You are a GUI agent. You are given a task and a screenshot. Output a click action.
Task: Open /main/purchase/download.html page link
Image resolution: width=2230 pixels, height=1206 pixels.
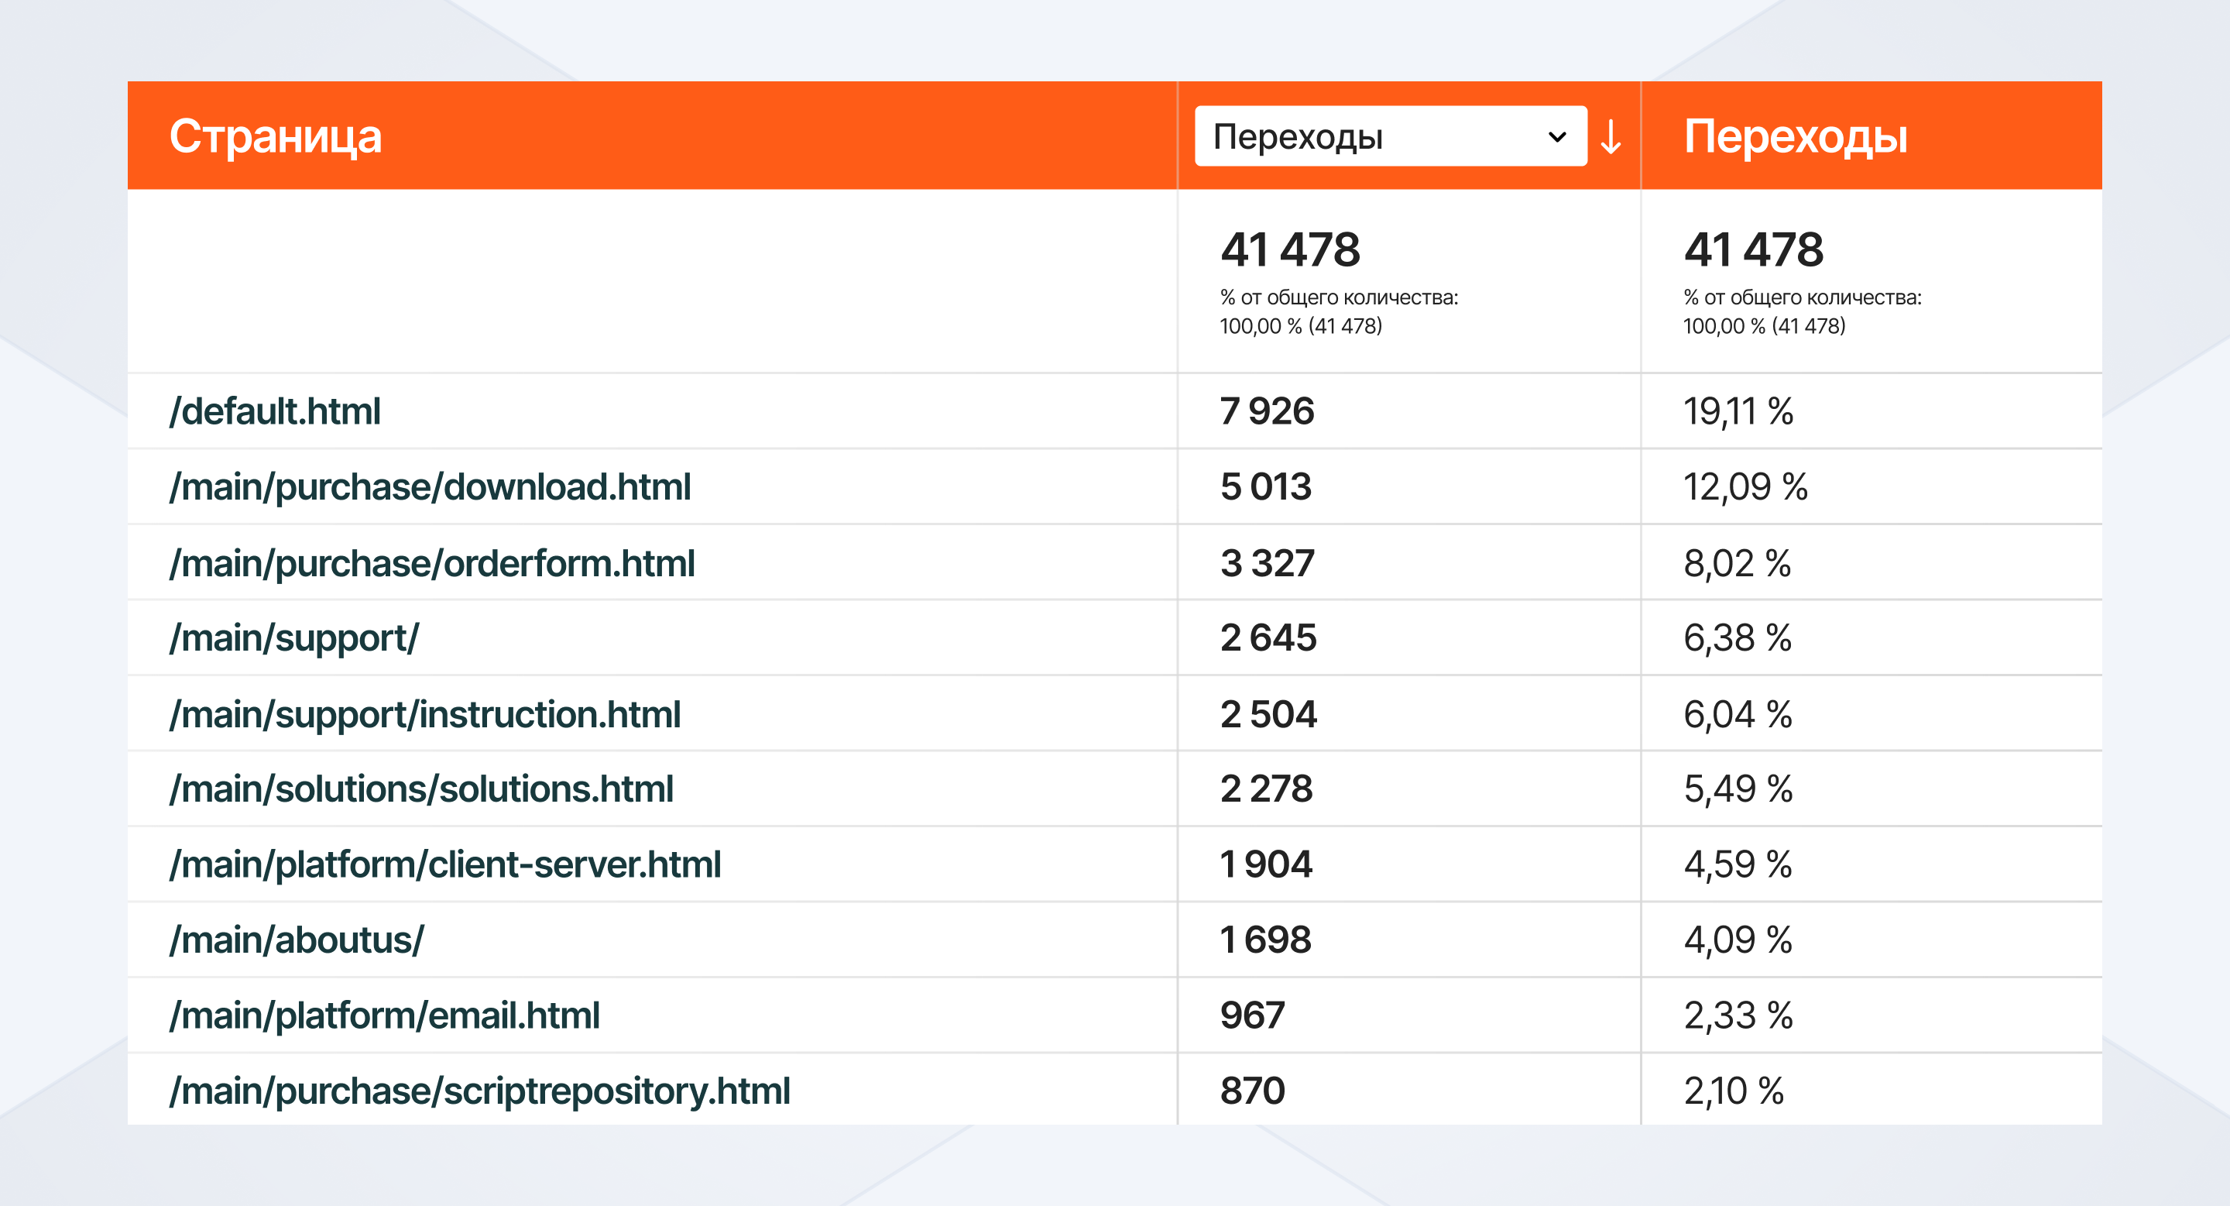pos(431,486)
